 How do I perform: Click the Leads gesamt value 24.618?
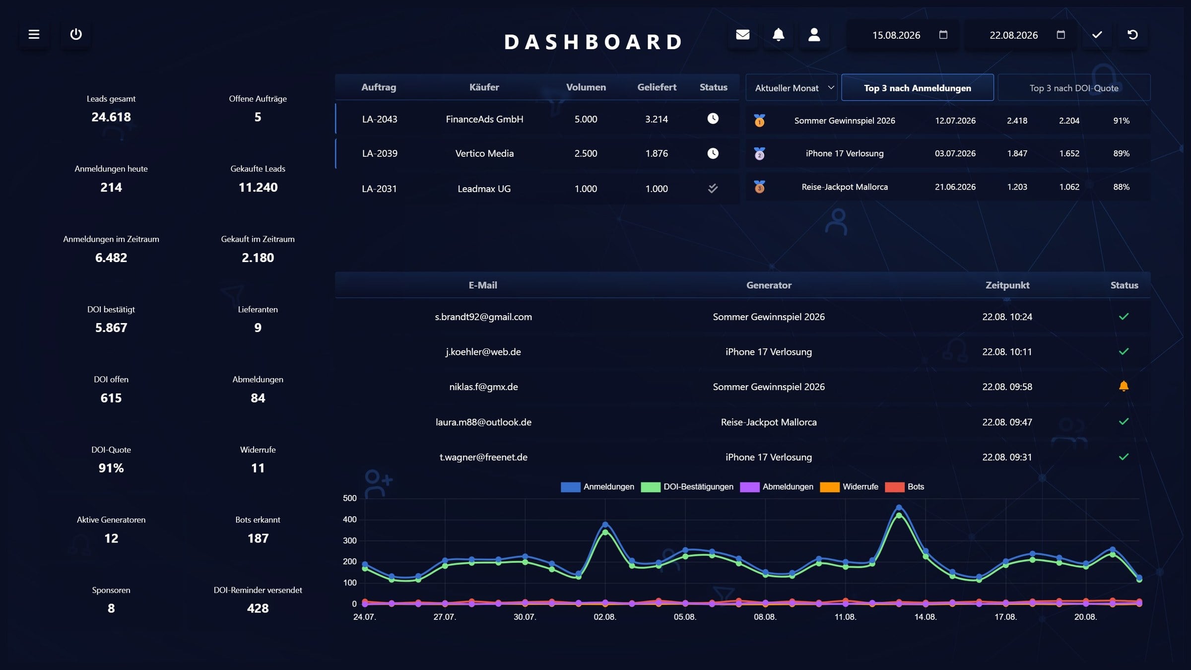pyautogui.click(x=111, y=117)
